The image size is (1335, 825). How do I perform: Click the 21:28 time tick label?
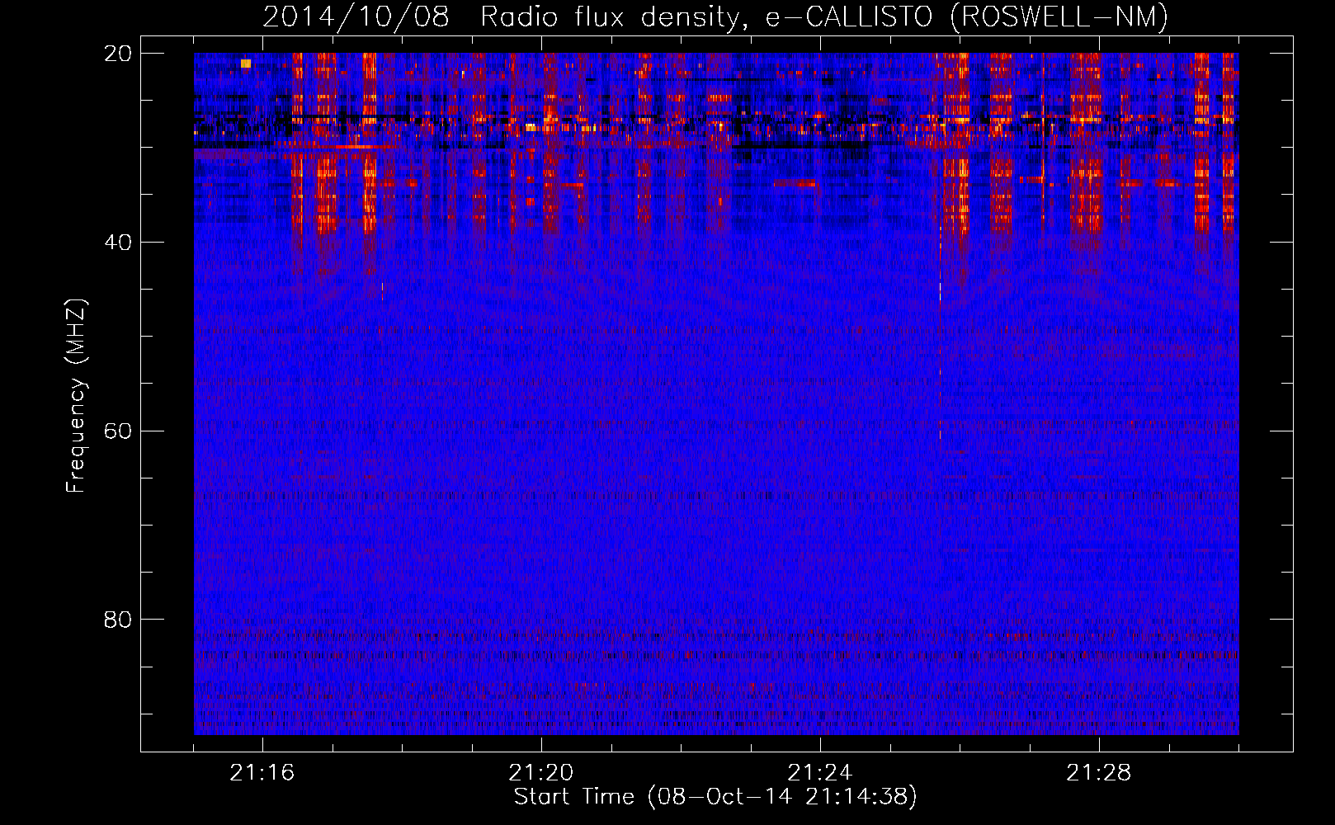click(x=1099, y=773)
